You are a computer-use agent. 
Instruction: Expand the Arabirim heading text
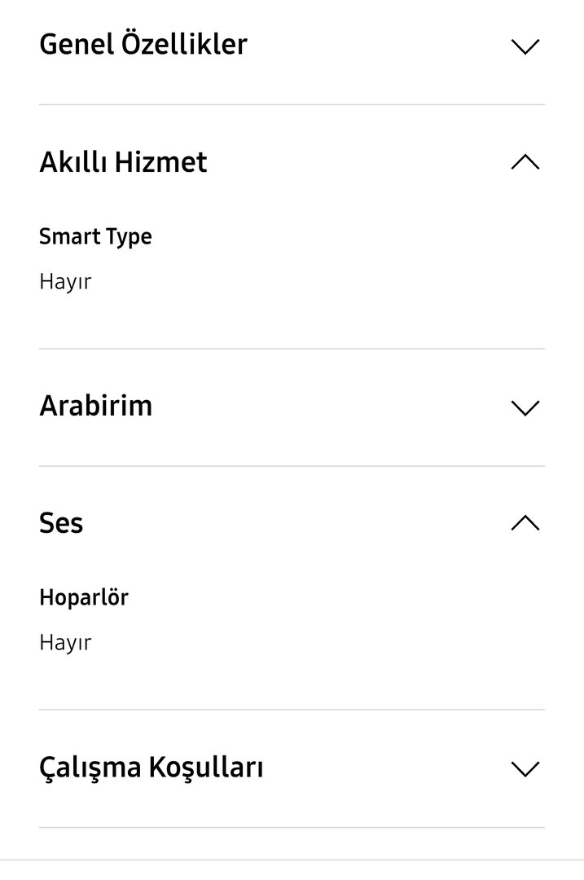point(96,406)
